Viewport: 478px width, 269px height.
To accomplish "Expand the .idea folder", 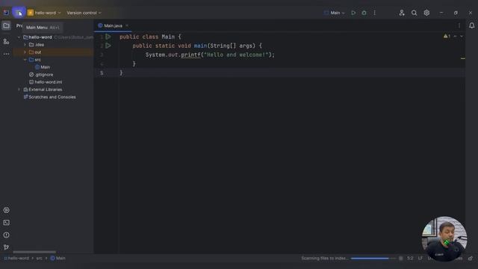I will [x=25, y=45].
